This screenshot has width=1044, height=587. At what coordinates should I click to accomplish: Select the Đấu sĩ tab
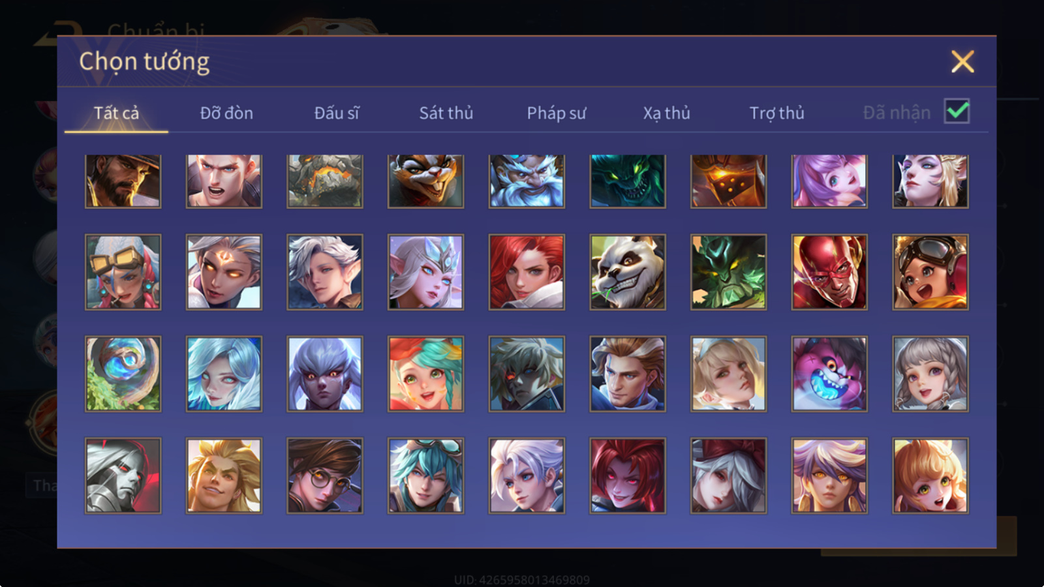click(x=337, y=113)
